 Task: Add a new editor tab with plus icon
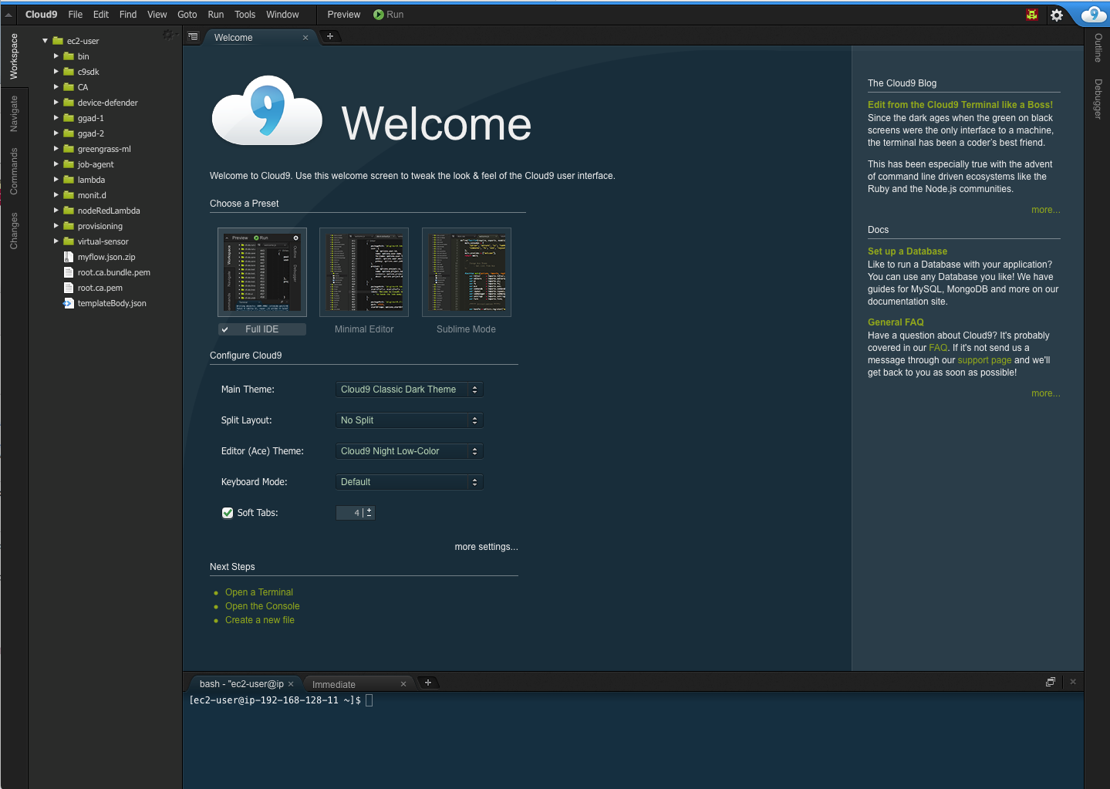click(330, 36)
